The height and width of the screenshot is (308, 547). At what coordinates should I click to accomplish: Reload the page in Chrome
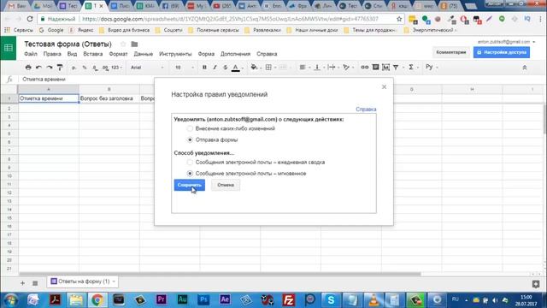(x=30, y=19)
